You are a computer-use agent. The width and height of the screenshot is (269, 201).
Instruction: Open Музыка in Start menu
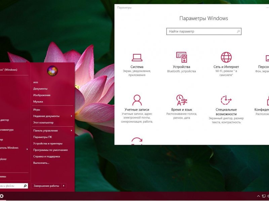38,102
